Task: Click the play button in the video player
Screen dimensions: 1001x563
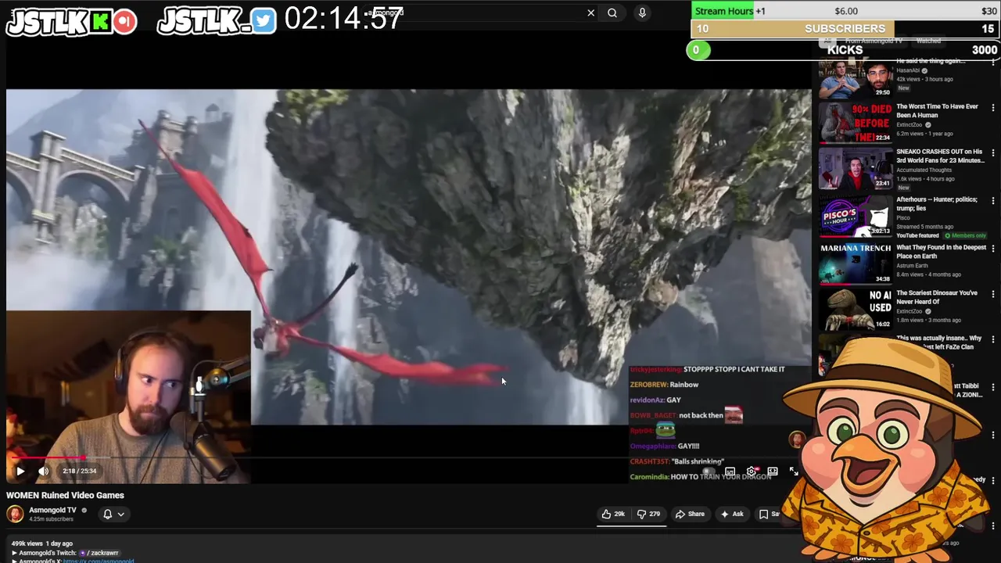Action: [20, 471]
